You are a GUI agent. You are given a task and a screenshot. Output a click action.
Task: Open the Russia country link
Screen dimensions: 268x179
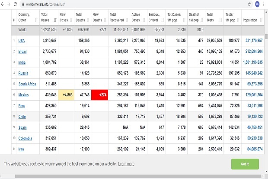click(x=23, y=73)
